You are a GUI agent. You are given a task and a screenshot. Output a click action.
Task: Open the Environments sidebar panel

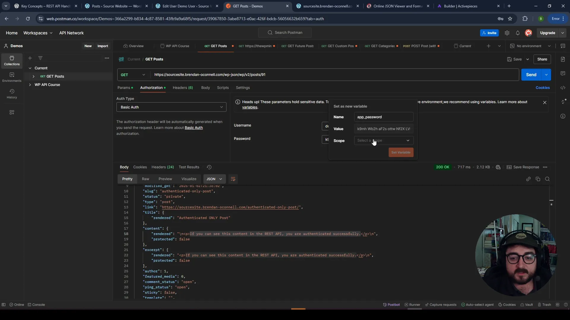pos(12,77)
